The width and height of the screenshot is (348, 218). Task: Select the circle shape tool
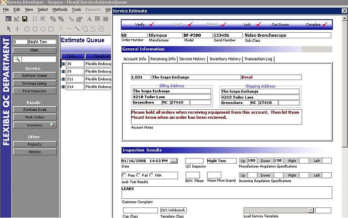coord(27,29)
